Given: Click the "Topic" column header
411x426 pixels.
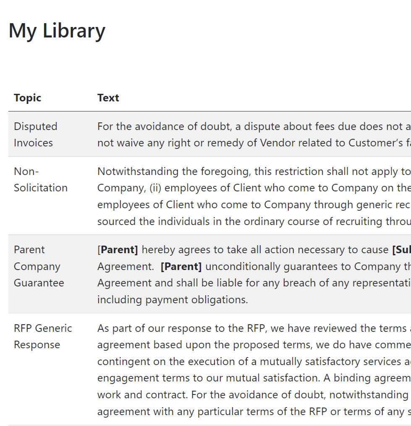Looking at the screenshot, I should pyautogui.click(x=27, y=98).
